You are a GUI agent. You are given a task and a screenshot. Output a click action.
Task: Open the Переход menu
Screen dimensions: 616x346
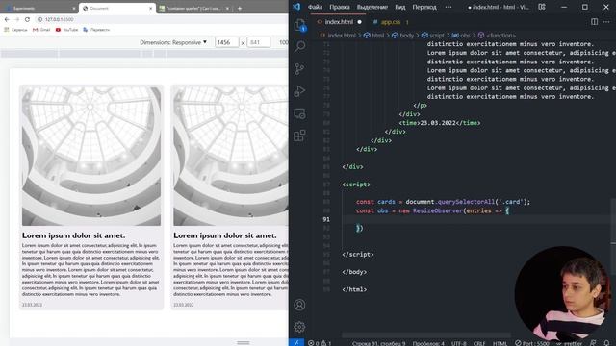[424, 7]
